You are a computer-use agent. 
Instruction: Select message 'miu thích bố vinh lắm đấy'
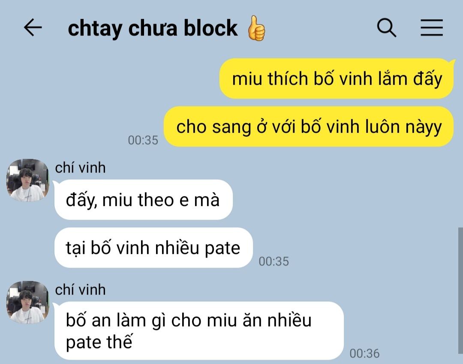[x=337, y=79]
